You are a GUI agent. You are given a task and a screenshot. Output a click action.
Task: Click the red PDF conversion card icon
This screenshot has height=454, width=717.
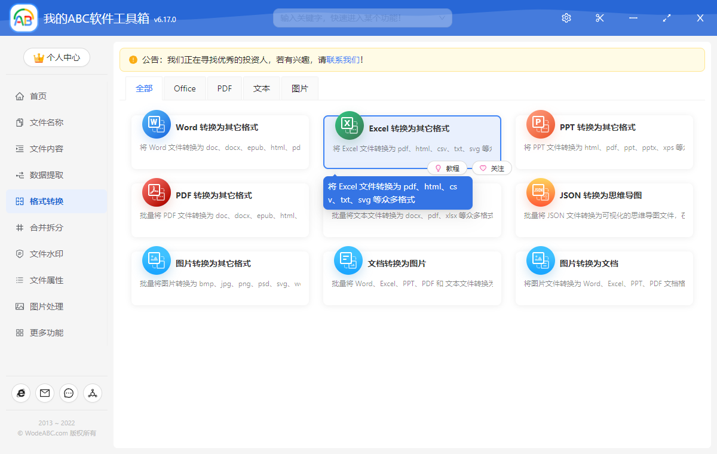[x=156, y=192]
